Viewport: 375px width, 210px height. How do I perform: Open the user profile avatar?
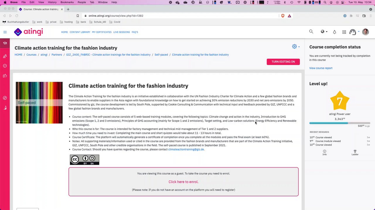point(365,32)
